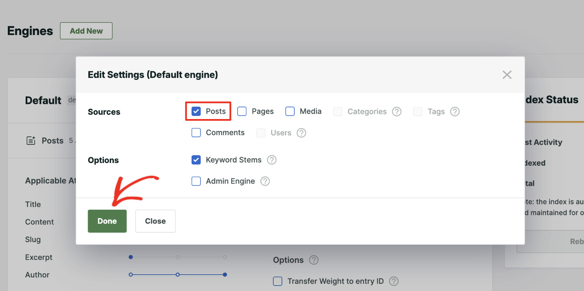Open help for Transfer Weight to entry ID

click(x=393, y=281)
